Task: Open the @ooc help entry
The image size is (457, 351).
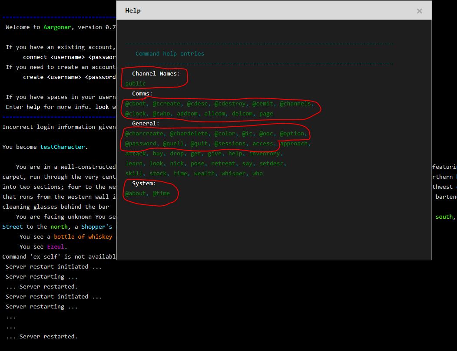Action: point(266,134)
